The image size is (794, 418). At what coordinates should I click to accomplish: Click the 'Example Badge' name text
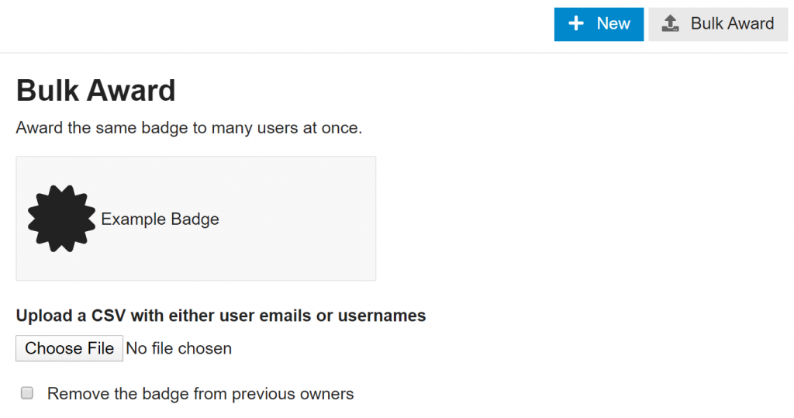160,219
